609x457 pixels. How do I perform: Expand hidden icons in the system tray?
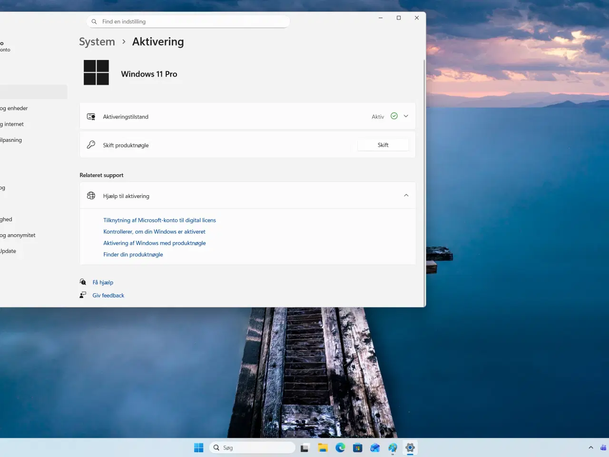click(590, 447)
